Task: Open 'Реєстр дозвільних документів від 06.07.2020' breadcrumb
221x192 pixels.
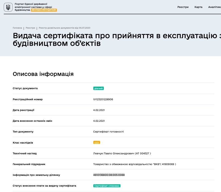Action: (x=65, y=28)
